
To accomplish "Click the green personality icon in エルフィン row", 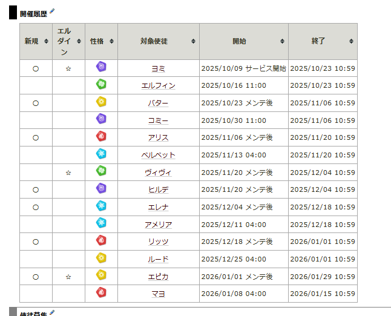I will [x=101, y=85].
